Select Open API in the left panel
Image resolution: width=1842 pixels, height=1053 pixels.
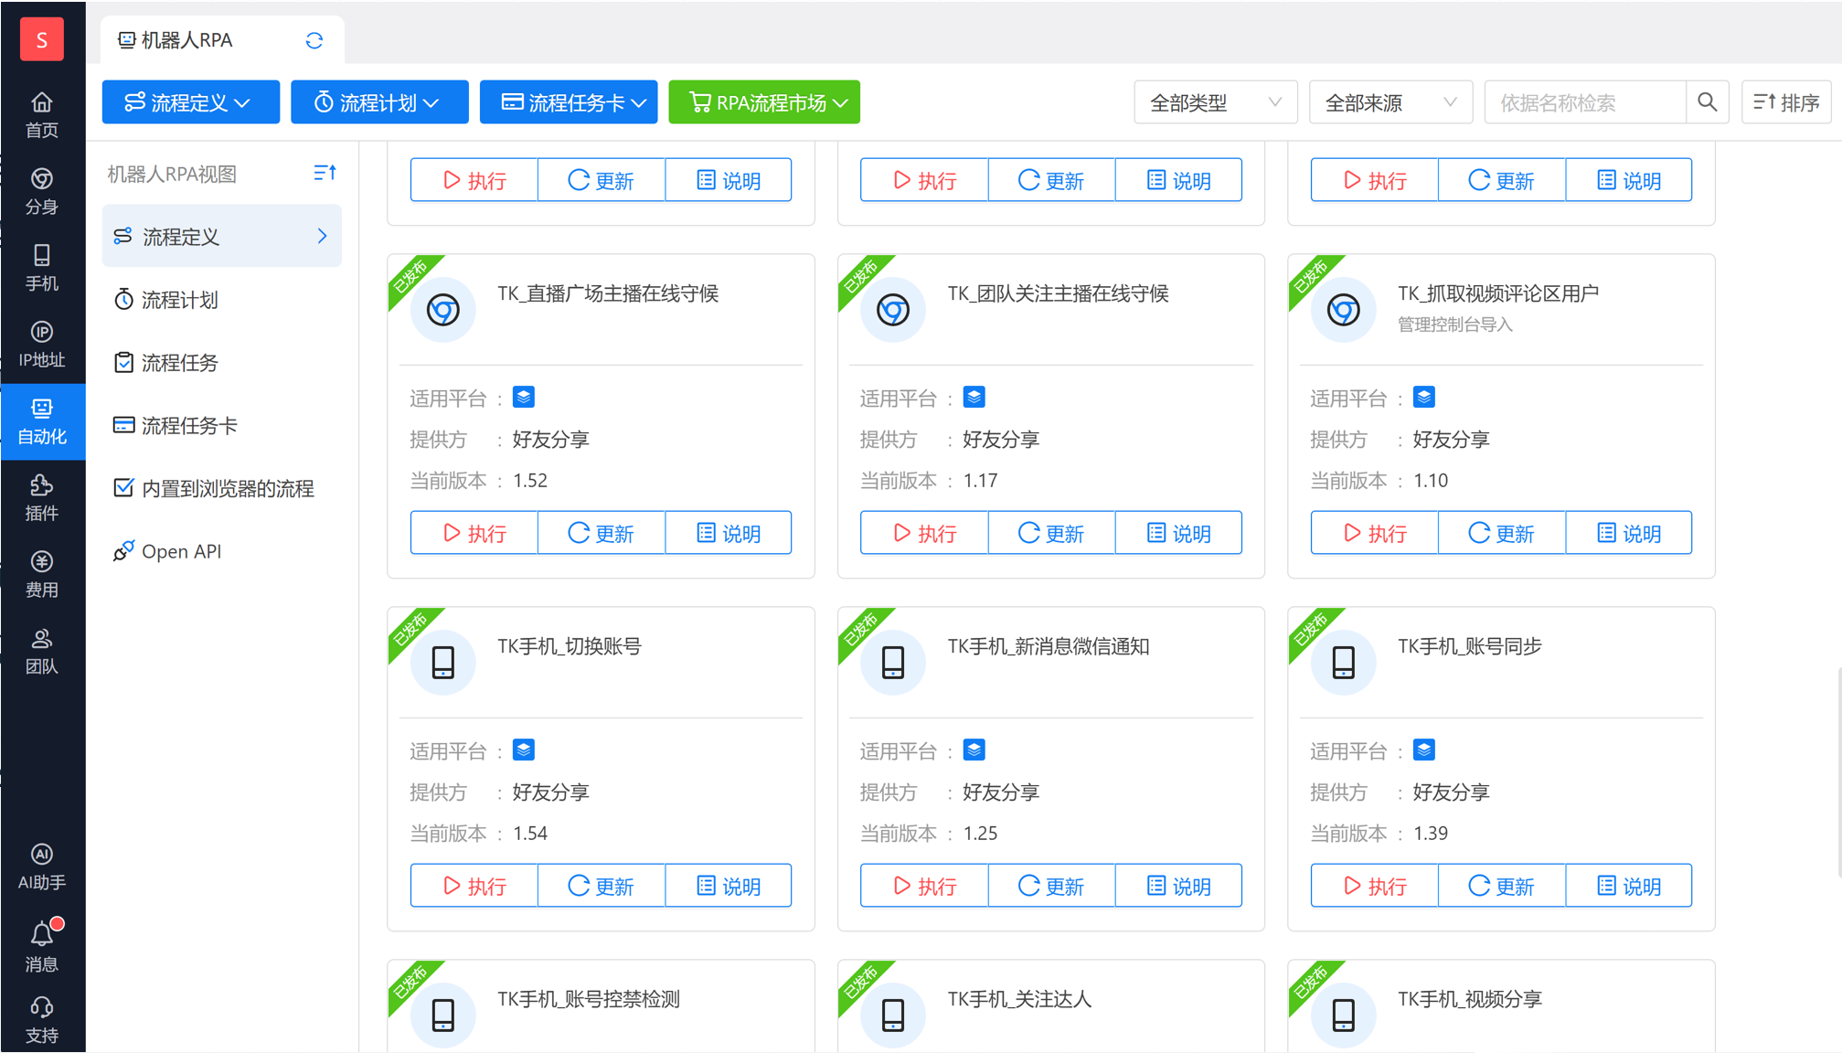(222, 551)
